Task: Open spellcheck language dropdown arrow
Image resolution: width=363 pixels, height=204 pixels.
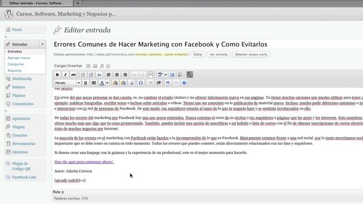Action: click(x=166, y=75)
